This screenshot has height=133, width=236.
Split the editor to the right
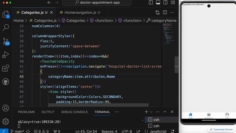[x=165, y=13]
